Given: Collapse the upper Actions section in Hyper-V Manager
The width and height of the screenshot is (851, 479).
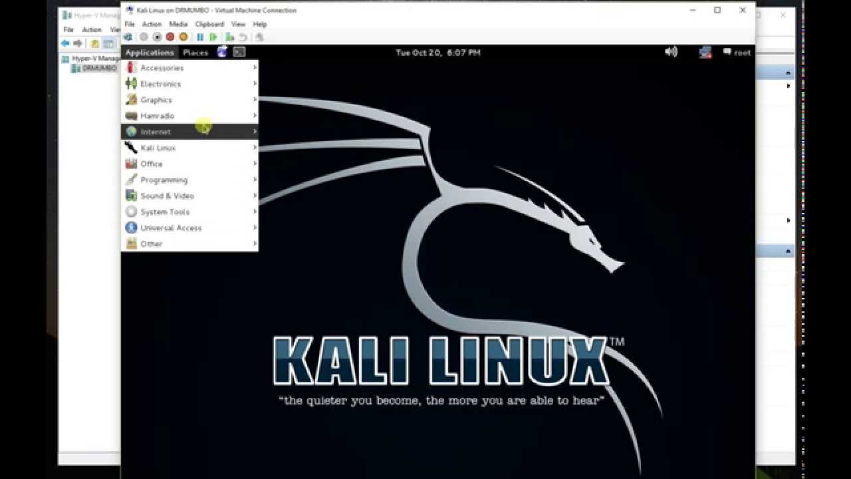Looking at the screenshot, I should pos(789,73).
